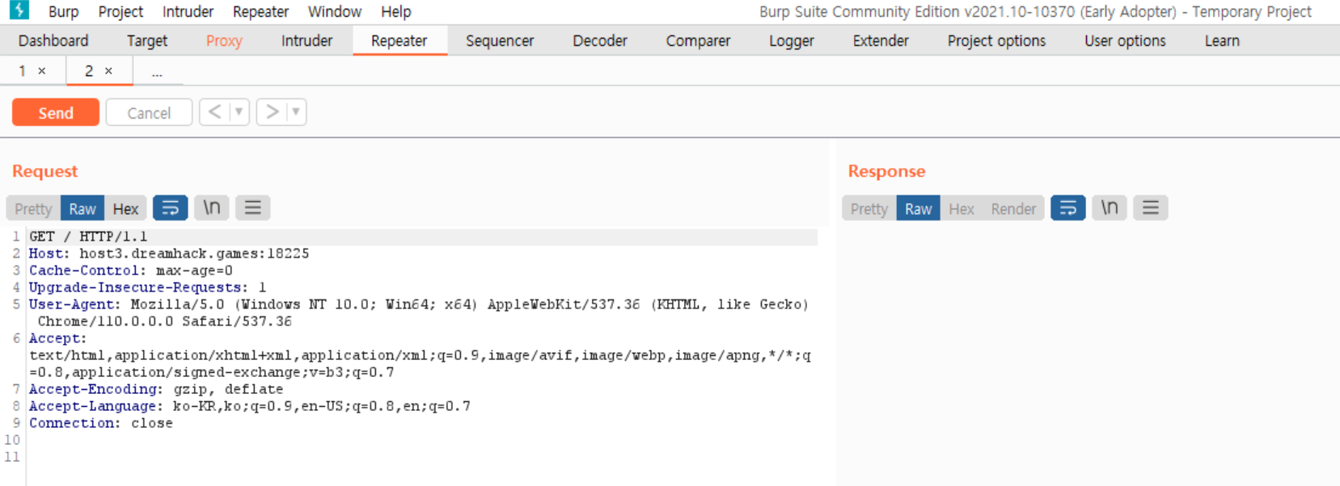
Task: Open the User options tab
Action: [x=1125, y=40]
